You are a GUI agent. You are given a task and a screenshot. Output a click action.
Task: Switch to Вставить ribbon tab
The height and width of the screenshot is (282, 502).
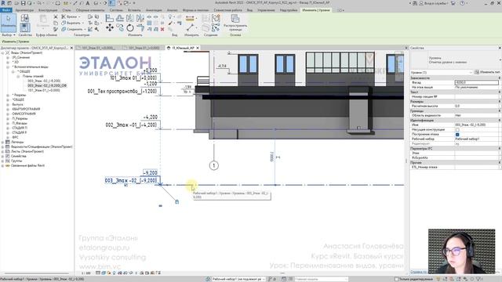pos(134,10)
